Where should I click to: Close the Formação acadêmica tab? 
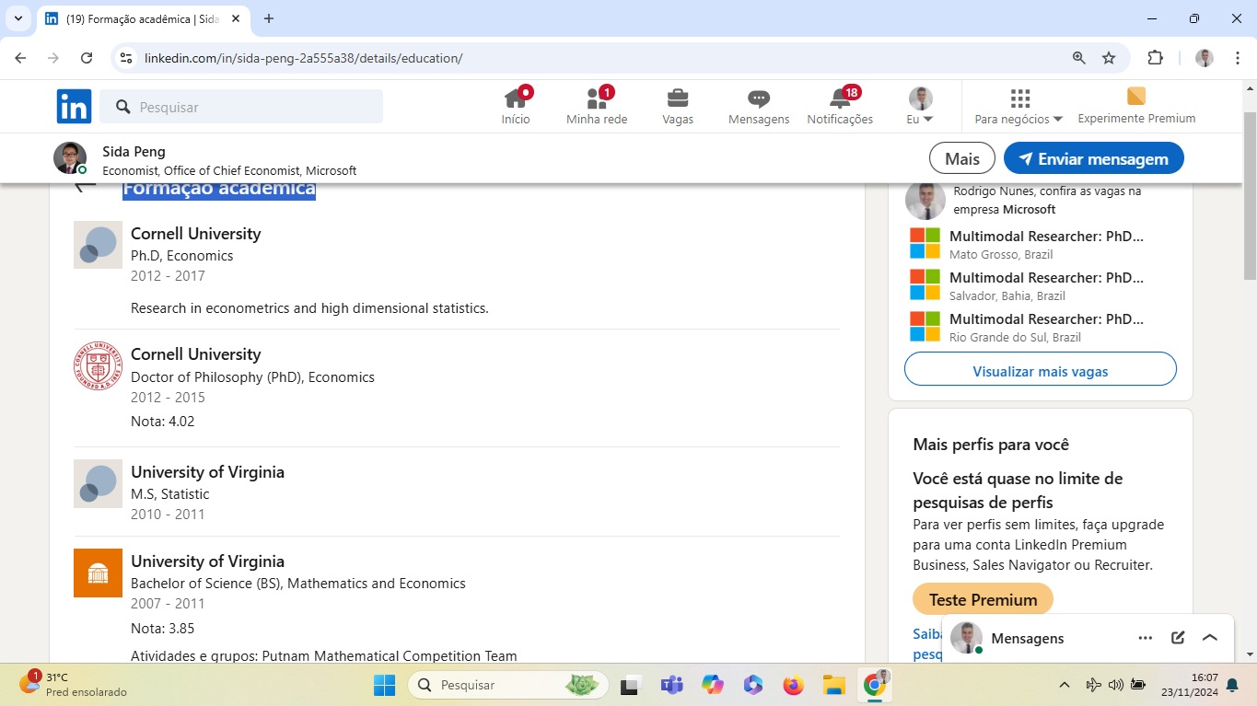pyautogui.click(x=236, y=18)
